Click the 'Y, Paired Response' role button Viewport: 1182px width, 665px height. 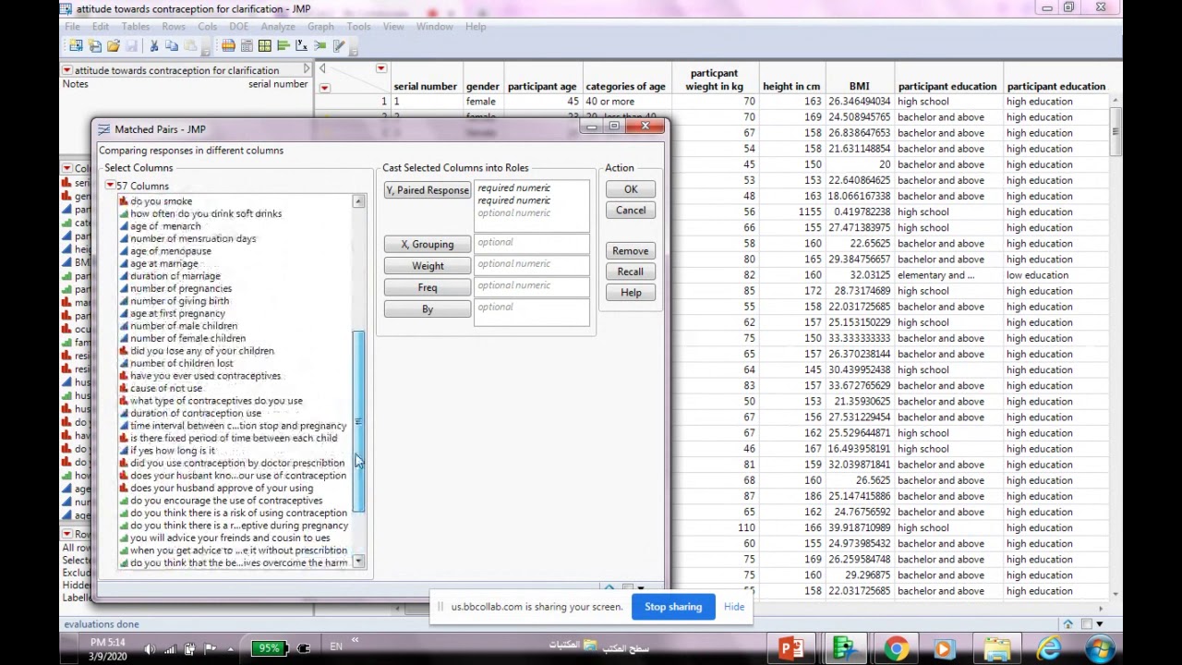(x=428, y=190)
